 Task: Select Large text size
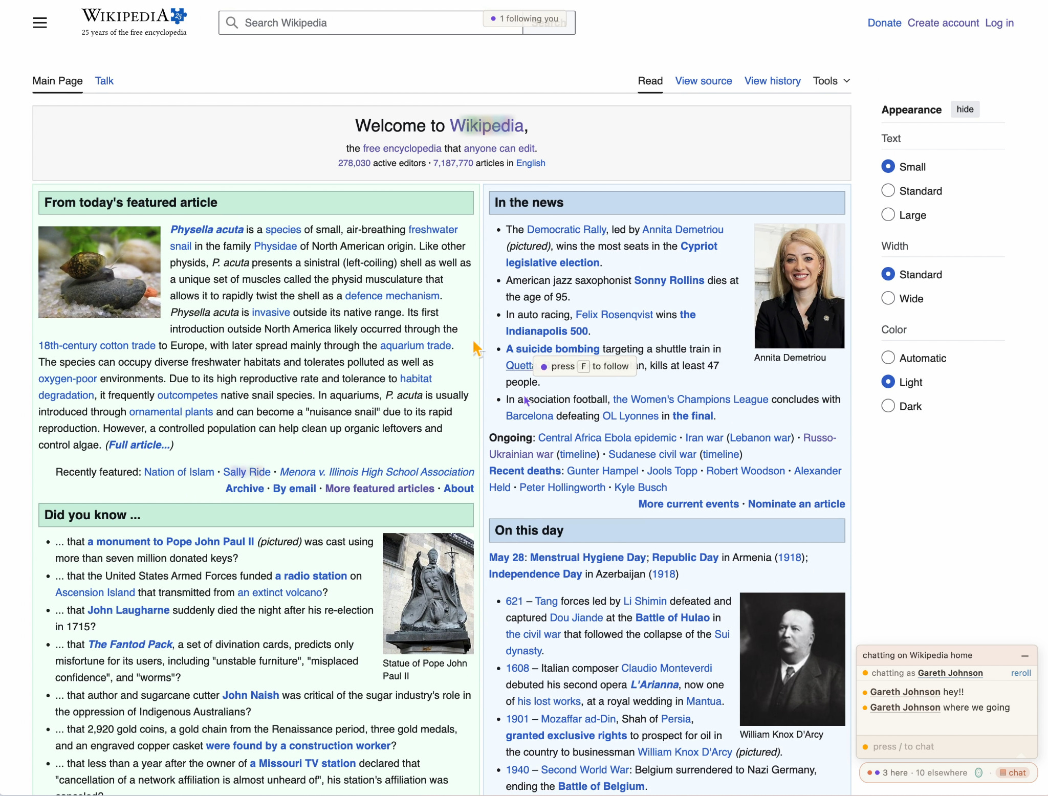(888, 214)
